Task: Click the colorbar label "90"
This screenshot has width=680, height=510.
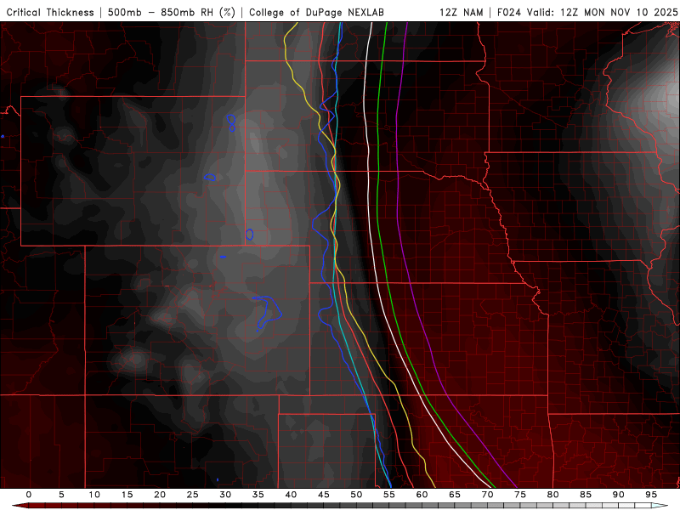Action: coord(618,495)
